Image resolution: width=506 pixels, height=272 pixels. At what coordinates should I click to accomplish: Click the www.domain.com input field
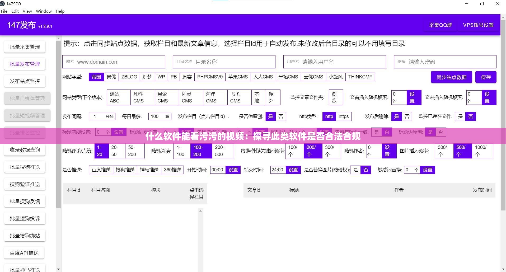click(x=114, y=62)
